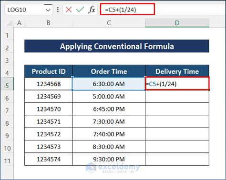Select the 9:30:00 PM order time cell
Viewport: 226px width, 180px height.
(x=109, y=159)
